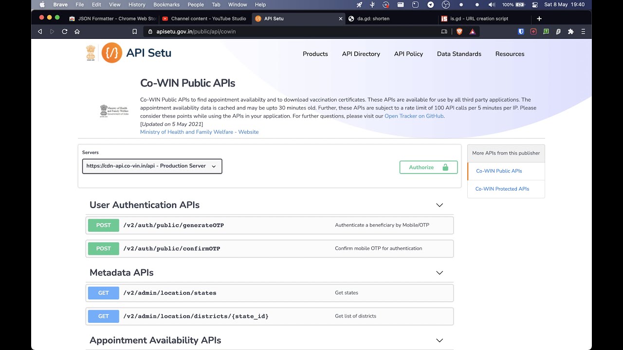Viewport: 623px width, 350px height.
Task: Click the green T extension icon
Action: click(x=546, y=32)
